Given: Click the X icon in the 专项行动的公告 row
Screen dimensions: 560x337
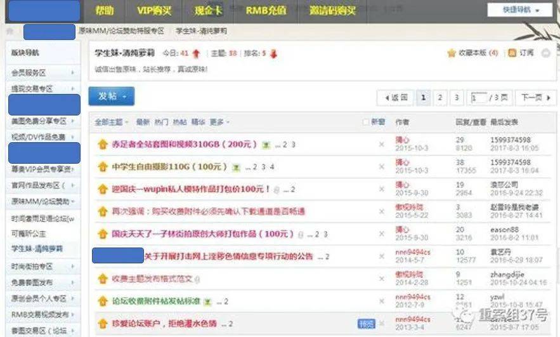Looking at the screenshot, I should [381, 256].
